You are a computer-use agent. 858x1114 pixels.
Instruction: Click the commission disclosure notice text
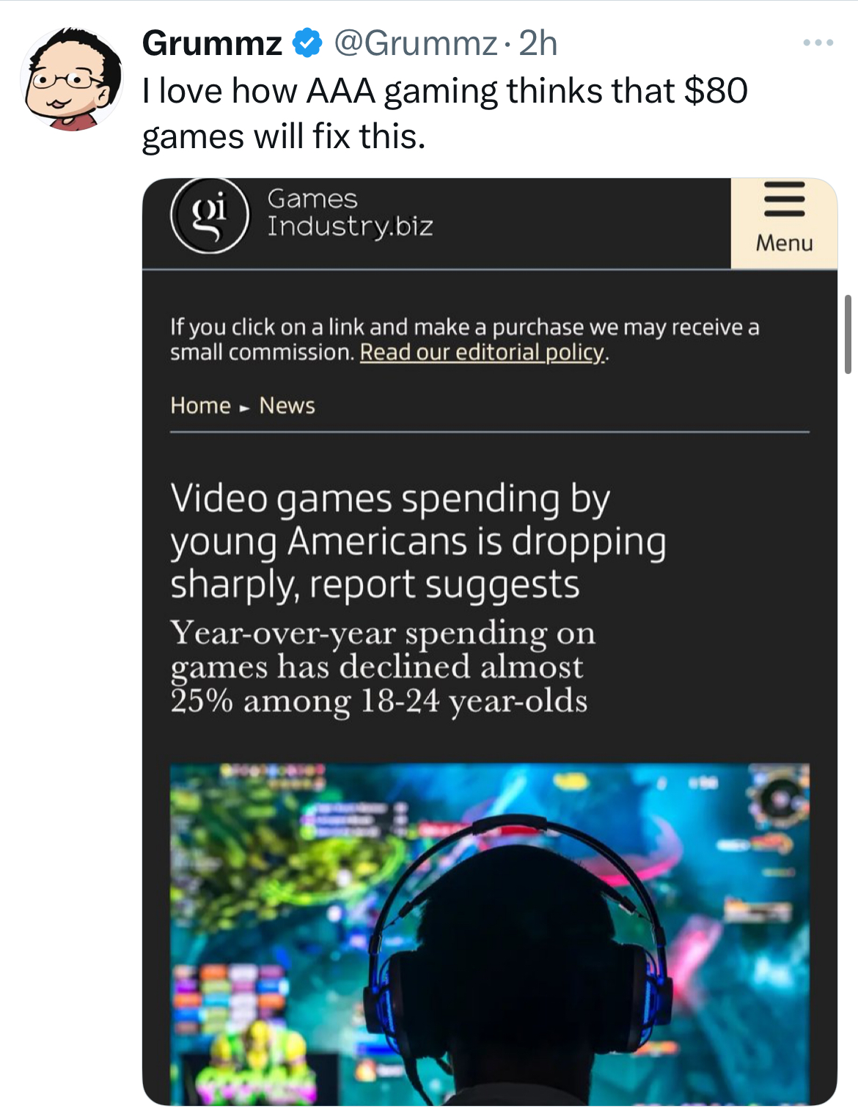click(464, 340)
